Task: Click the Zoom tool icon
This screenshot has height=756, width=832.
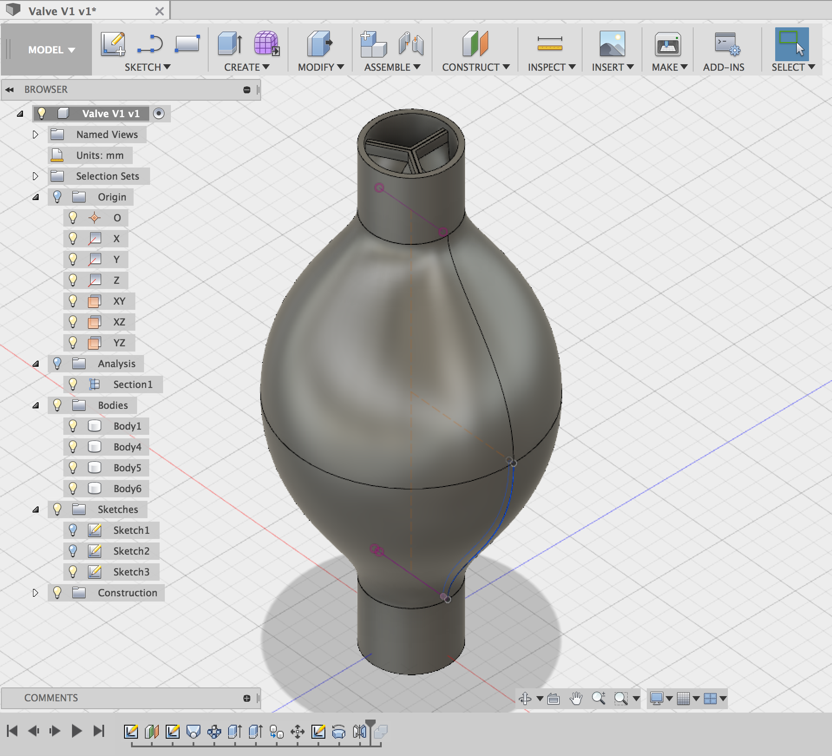Action: click(x=599, y=698)
